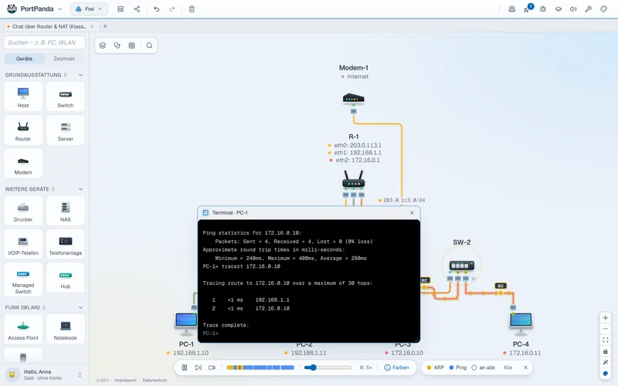This screenshot has height=386, width=618.
Task: Toggle the an alle filter
Action: [484, 367]
